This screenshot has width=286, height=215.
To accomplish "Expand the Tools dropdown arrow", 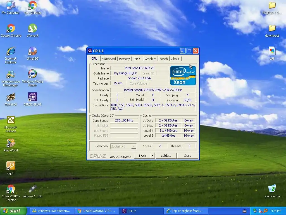I will tap(152, 156).
